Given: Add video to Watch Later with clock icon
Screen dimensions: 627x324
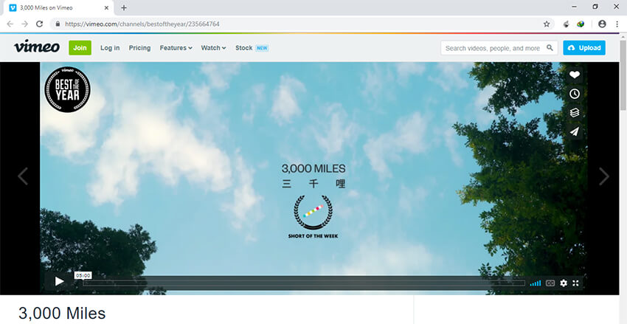Looking at the screenshot, I should tap(575, 94).
